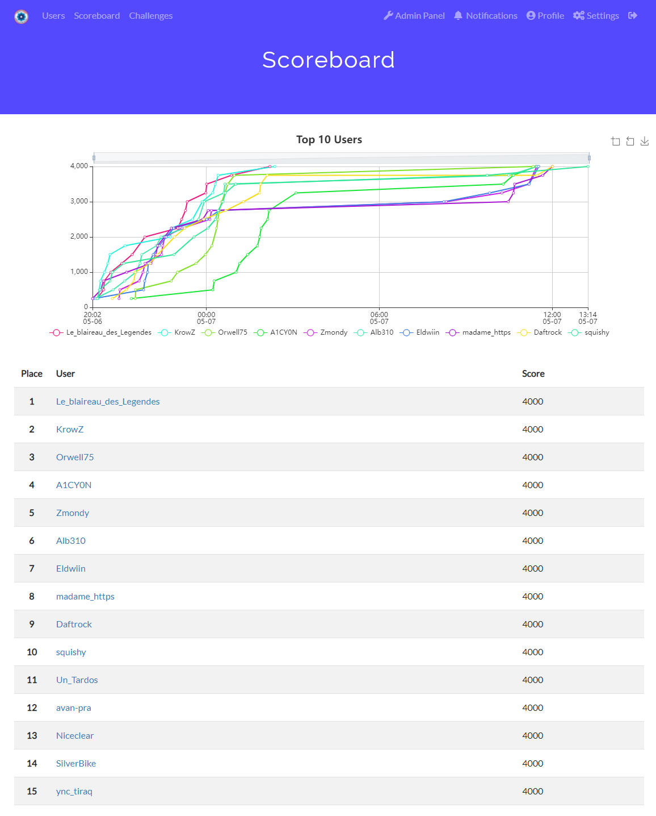The image size is (656, 816).
Task: Click the CTFd logo icon
Action: [21, 16]
